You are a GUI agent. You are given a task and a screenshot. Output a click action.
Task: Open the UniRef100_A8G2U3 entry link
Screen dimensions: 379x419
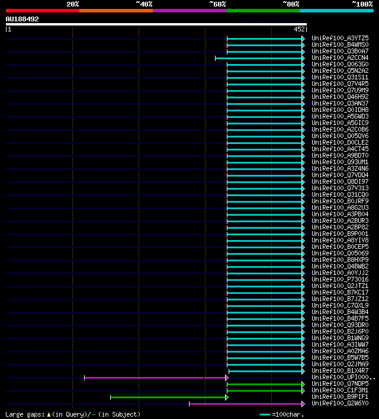tap(340, 207)
